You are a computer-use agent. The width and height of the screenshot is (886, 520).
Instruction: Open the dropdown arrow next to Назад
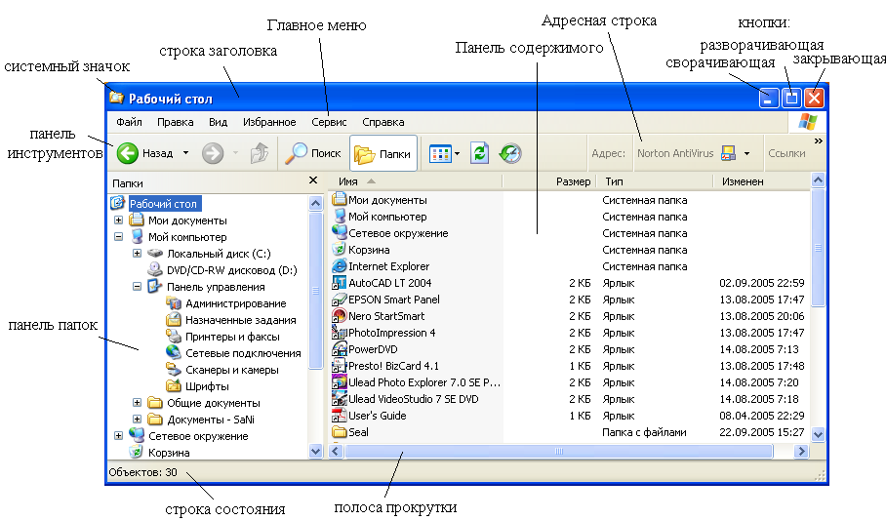(x=185, y=153)
